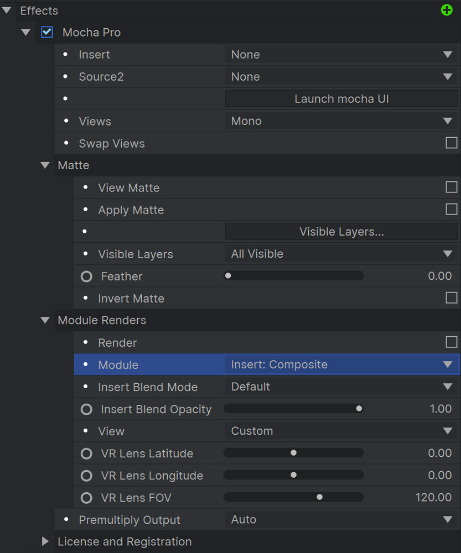Image resolution: width=461 pixels, height=553 pixels.
Task: Open the View dropdown set to Custom
Action: pos(341,431)
